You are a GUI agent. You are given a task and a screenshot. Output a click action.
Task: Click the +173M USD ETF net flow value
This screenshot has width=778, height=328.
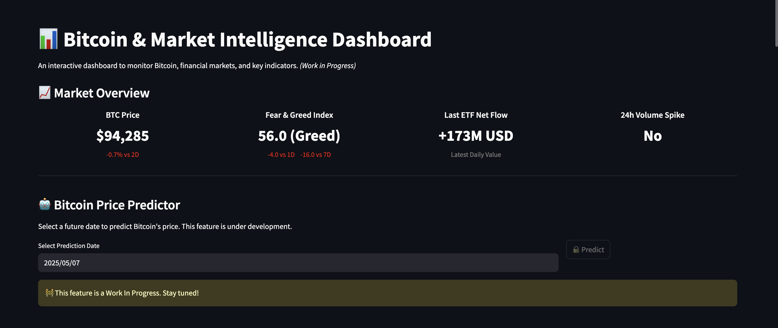coord(476,136)
